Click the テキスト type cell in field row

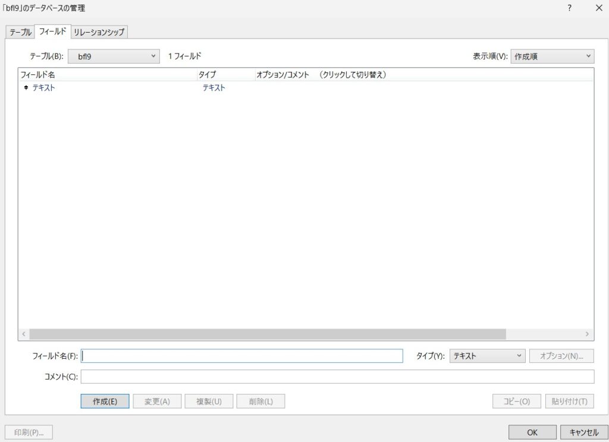pyautogui.click(x=214, y=88)
